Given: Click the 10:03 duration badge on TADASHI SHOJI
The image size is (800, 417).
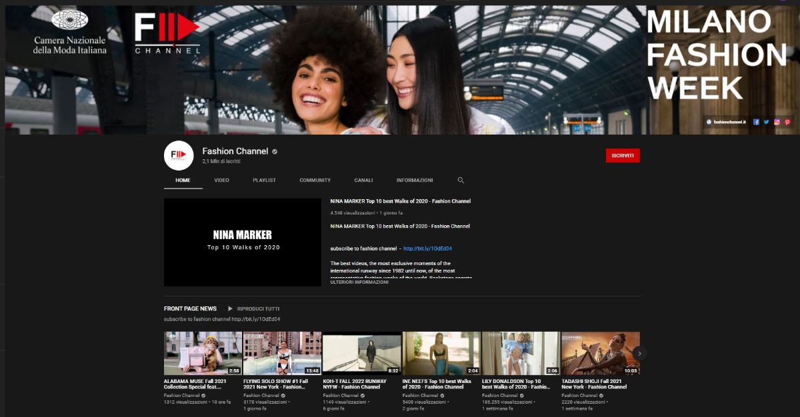Looking at the screenshot, I should coord(630,370).
